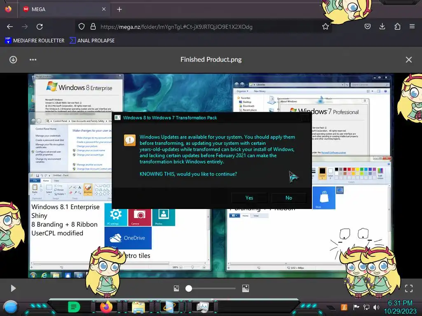Download Finished Product.png from the viewer
Image resolution: width=422 pixels, height=316 pixels.
[x=13, y=60]
